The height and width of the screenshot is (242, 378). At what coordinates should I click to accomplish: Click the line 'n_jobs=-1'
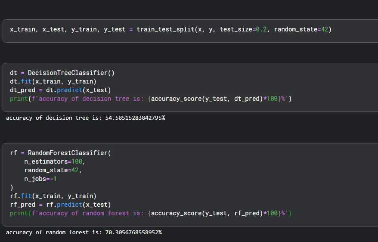[40, 179]
